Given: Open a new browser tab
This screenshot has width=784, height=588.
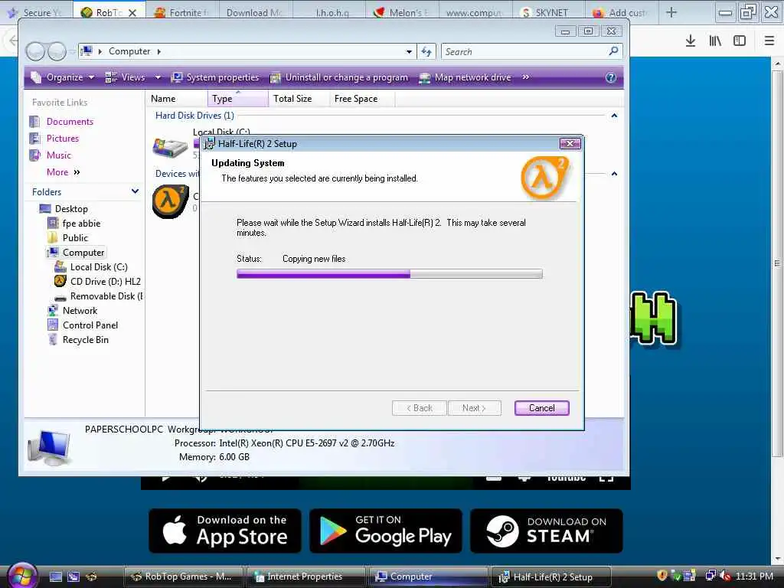Looking at the screenshot, I should 671,12.
